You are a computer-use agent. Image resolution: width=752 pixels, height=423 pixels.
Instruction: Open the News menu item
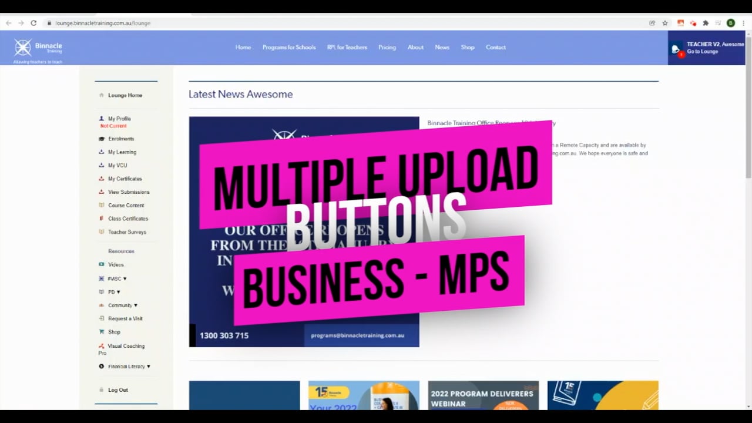pos(442,48)
